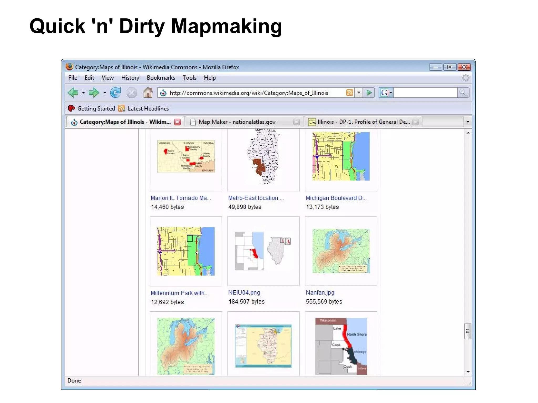The image size is (538, 403).
Task: Click the 12,692 bytes file size text
Action: click(167, 302)
